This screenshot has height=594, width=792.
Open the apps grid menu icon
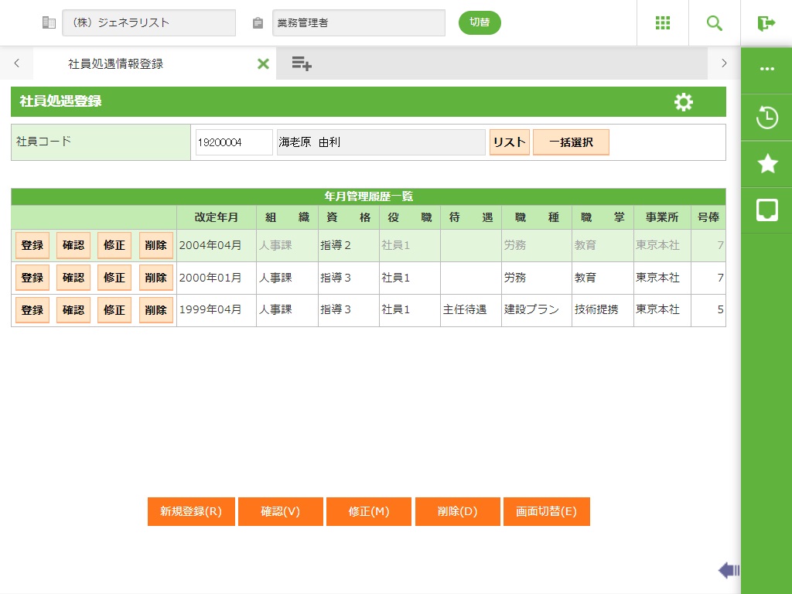click(x=662, y=23)
